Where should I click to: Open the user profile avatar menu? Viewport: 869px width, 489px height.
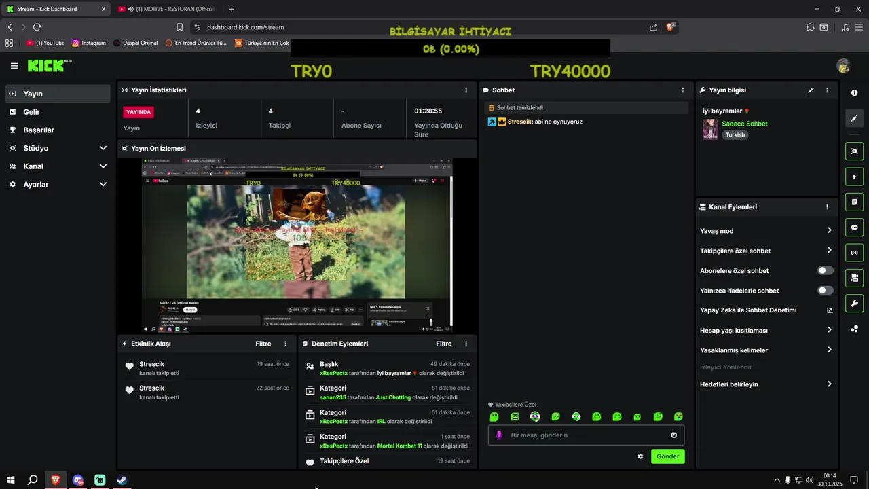coord(843,66)
